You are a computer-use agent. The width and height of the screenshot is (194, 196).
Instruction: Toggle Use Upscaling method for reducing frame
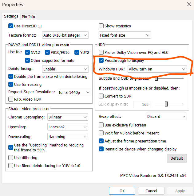11,147
